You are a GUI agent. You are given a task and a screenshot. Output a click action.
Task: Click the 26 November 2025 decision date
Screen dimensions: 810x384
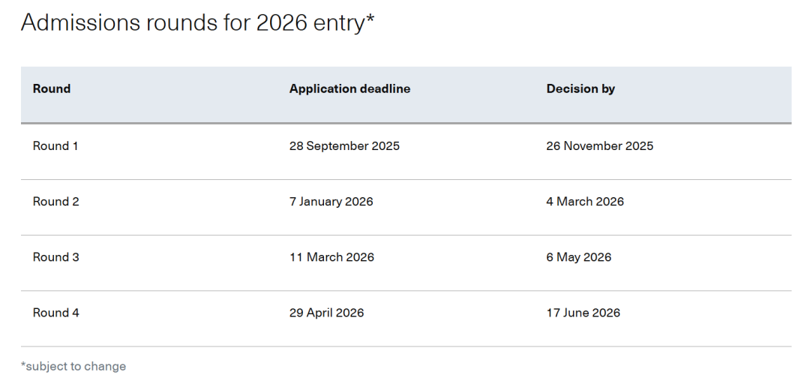[x=599, y=146]
